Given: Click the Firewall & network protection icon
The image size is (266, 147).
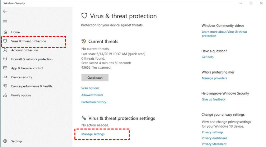Looking at the screenshot, I should (x=5, y=59).
